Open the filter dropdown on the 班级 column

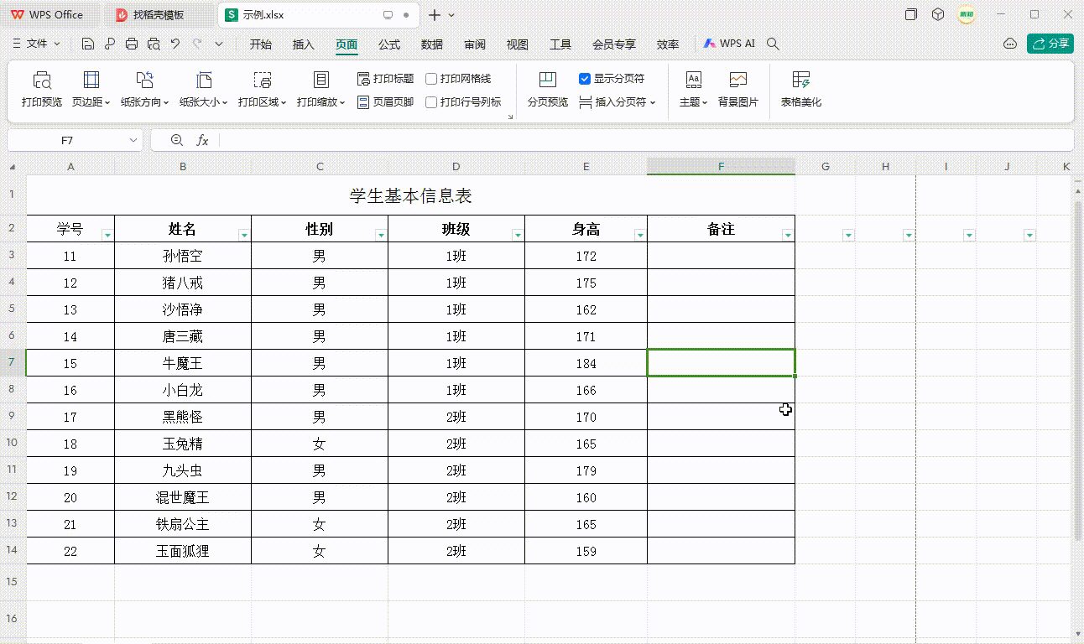[518, 236]
